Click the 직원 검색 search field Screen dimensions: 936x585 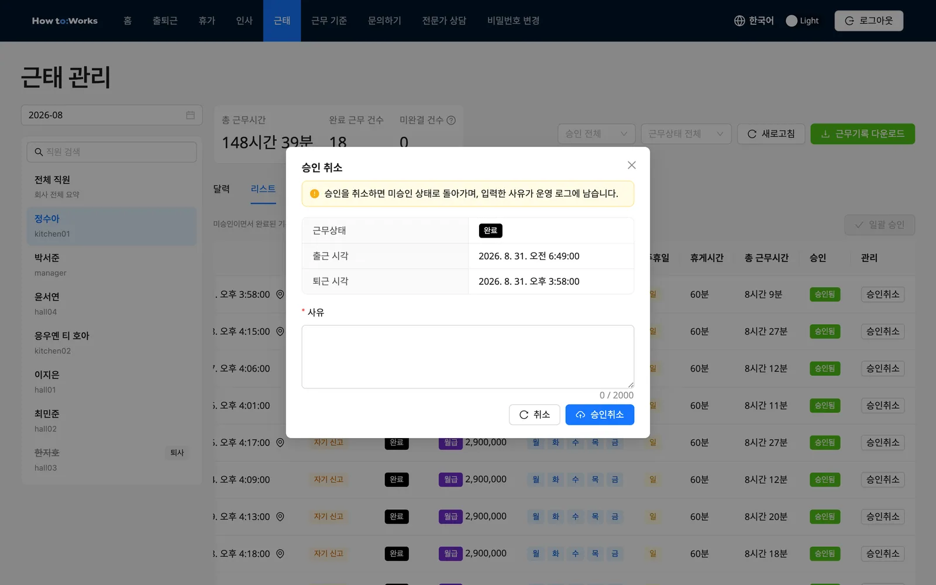pos(112,152)
